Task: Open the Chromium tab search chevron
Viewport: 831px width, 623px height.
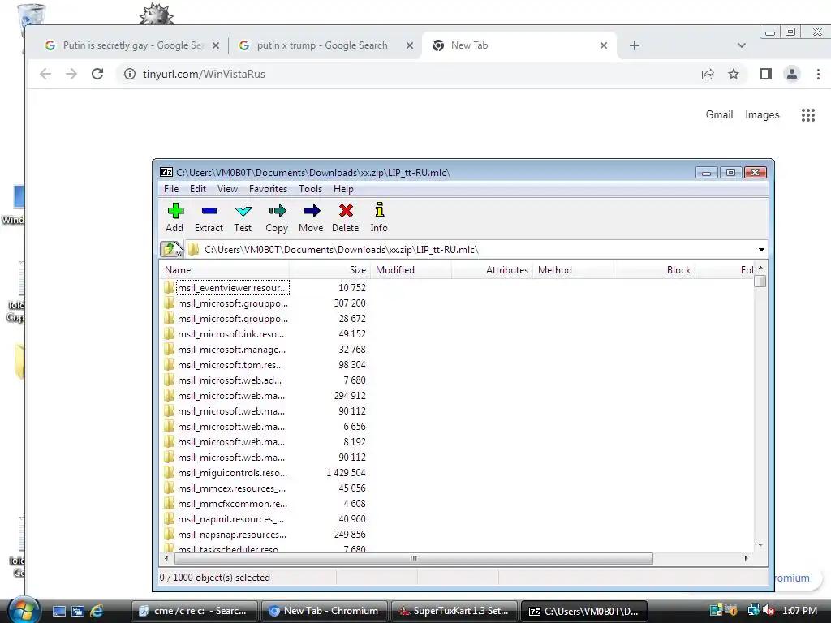Action: click(x=742, y=45)
